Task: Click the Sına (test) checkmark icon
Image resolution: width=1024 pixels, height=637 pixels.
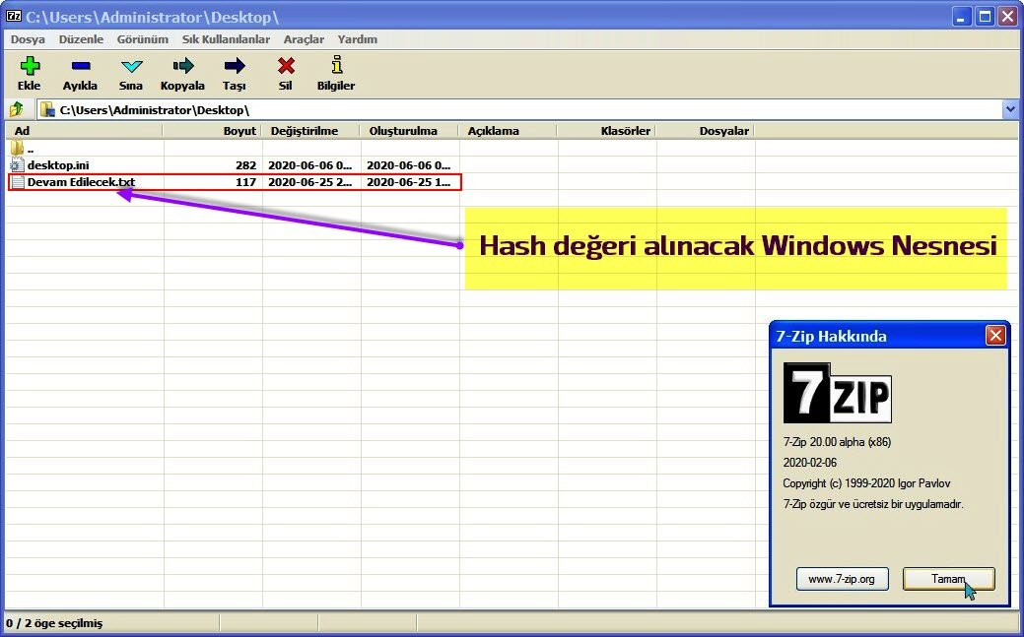Action: (131, 66)
